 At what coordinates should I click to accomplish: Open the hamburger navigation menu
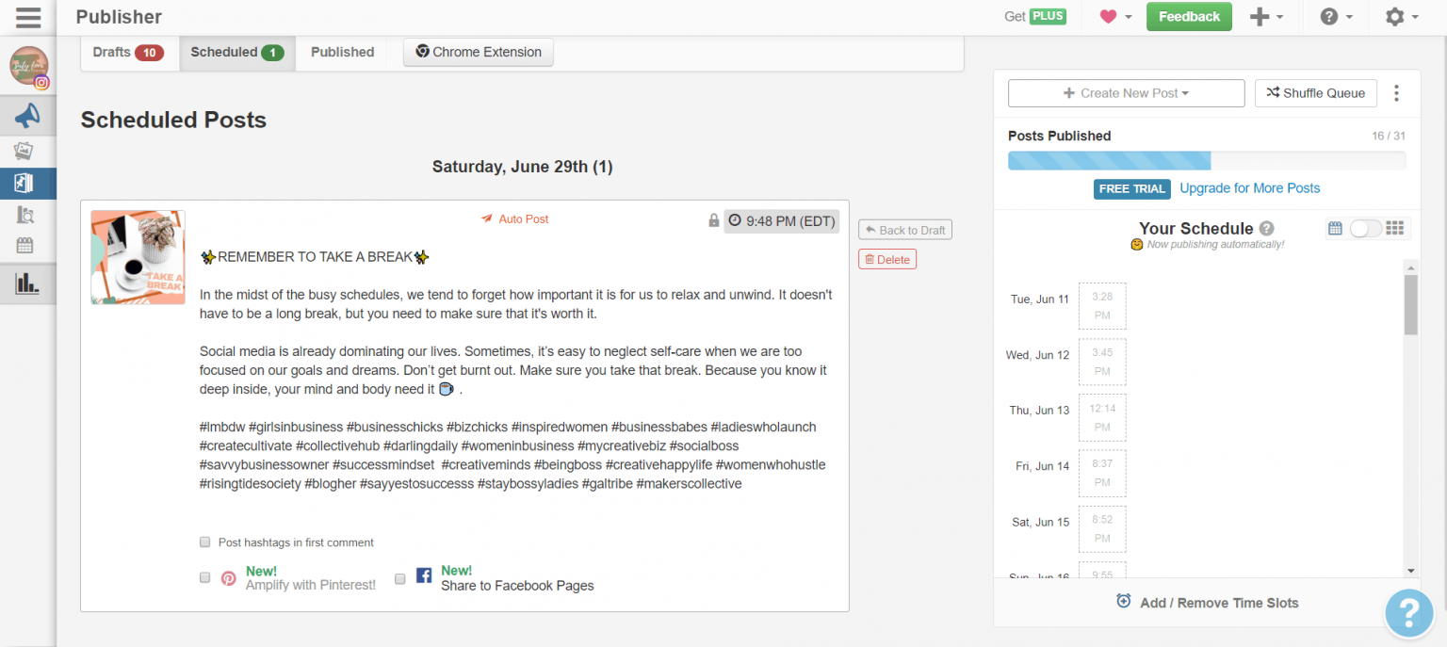pyautogui.click(x=28, y=17)
